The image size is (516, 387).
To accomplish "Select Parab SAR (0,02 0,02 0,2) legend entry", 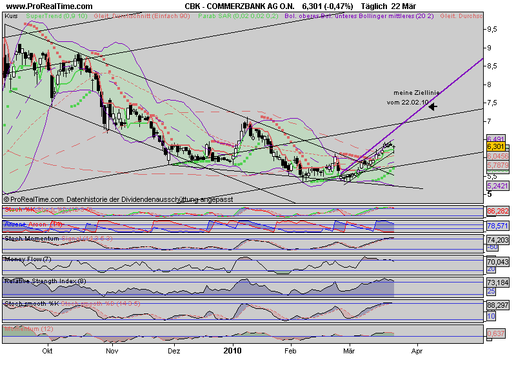I will (238, 15).
